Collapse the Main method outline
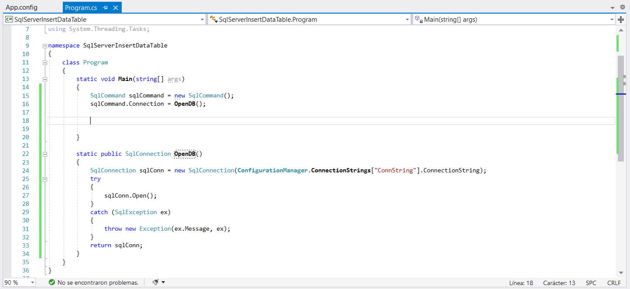Image resolution: width=630 pixels, height=289 pixels. (x=45, y=79)
